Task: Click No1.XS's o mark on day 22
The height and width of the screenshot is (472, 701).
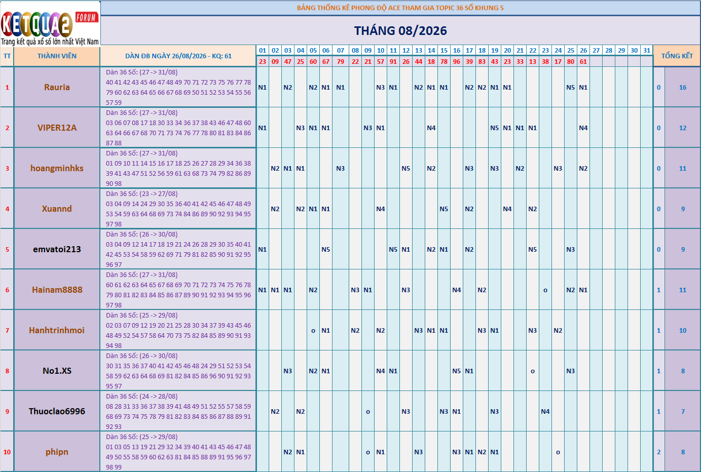Action: [x=533, y=371]
